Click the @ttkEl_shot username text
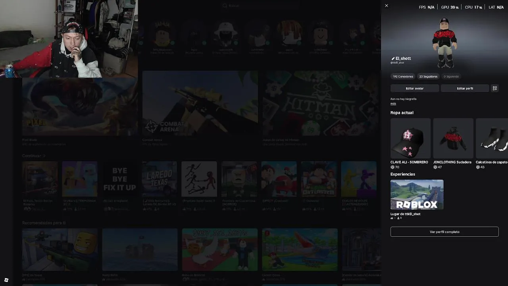The width and height of the screenshot is (508, 286). (x=397, y=63)
